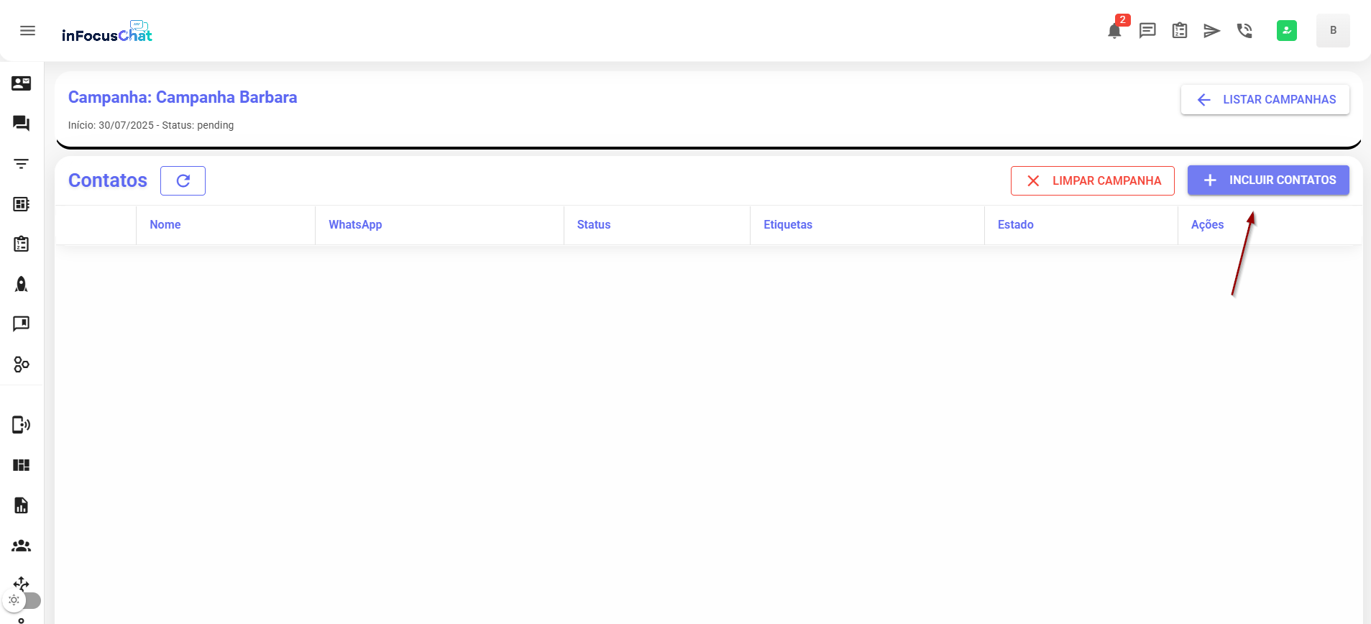Click the Nome column header
Screen dimensions: 1371x624
coord(165,225)
